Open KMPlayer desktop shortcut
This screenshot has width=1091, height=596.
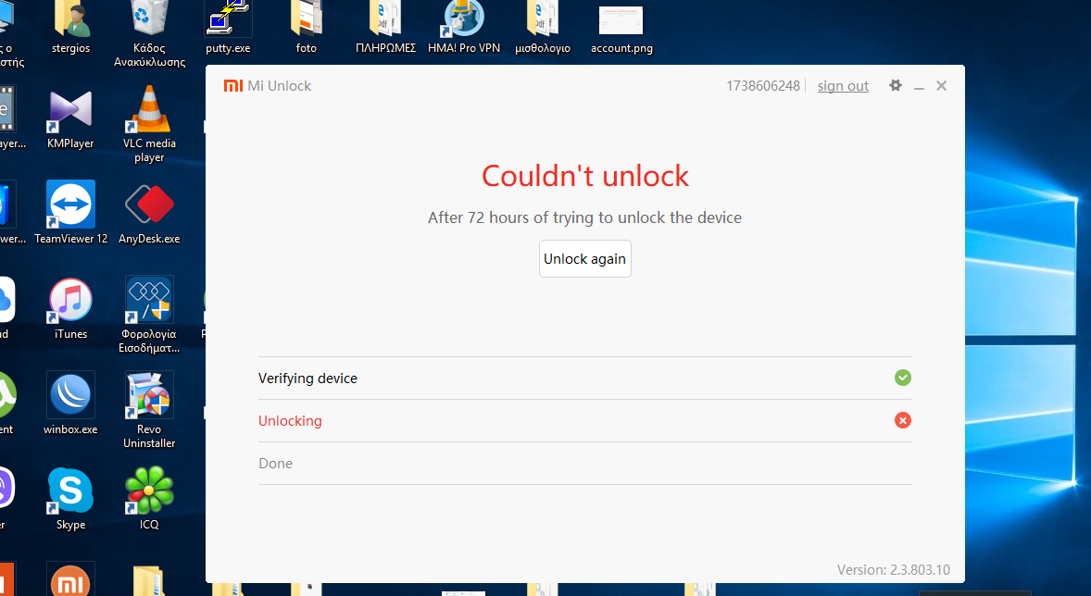coord(70,111)
